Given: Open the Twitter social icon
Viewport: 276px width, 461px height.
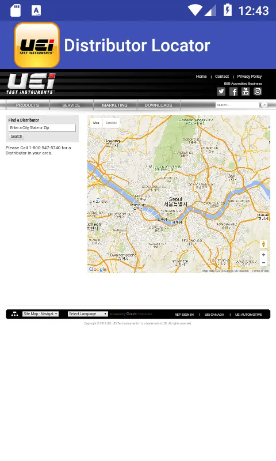Looking at the screenshot, I should pos(221,92).
